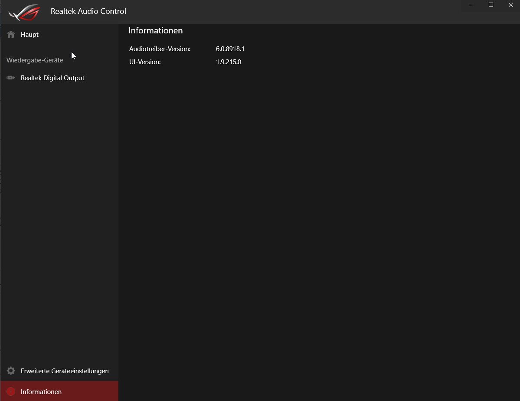This screenshot has width=520, height=401.
Task: Close the Realtek Audio Control window
Action: tap(511, 5)
